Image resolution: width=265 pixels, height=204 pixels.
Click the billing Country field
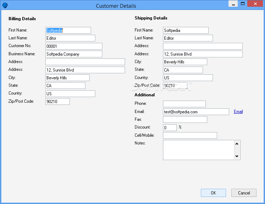click(70, 93)
